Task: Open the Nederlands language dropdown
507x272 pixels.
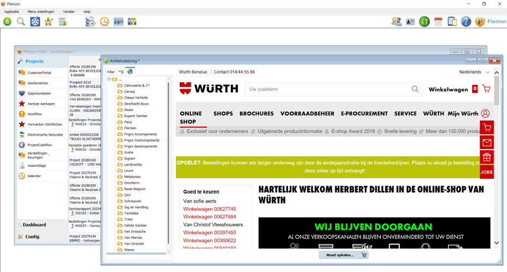Action: pos(474,72)
